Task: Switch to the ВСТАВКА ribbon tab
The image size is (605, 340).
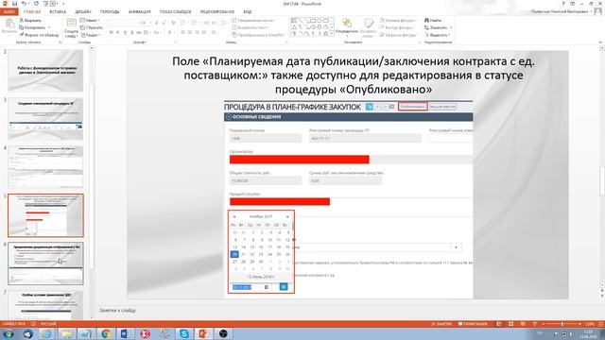Action: (58, 11)
